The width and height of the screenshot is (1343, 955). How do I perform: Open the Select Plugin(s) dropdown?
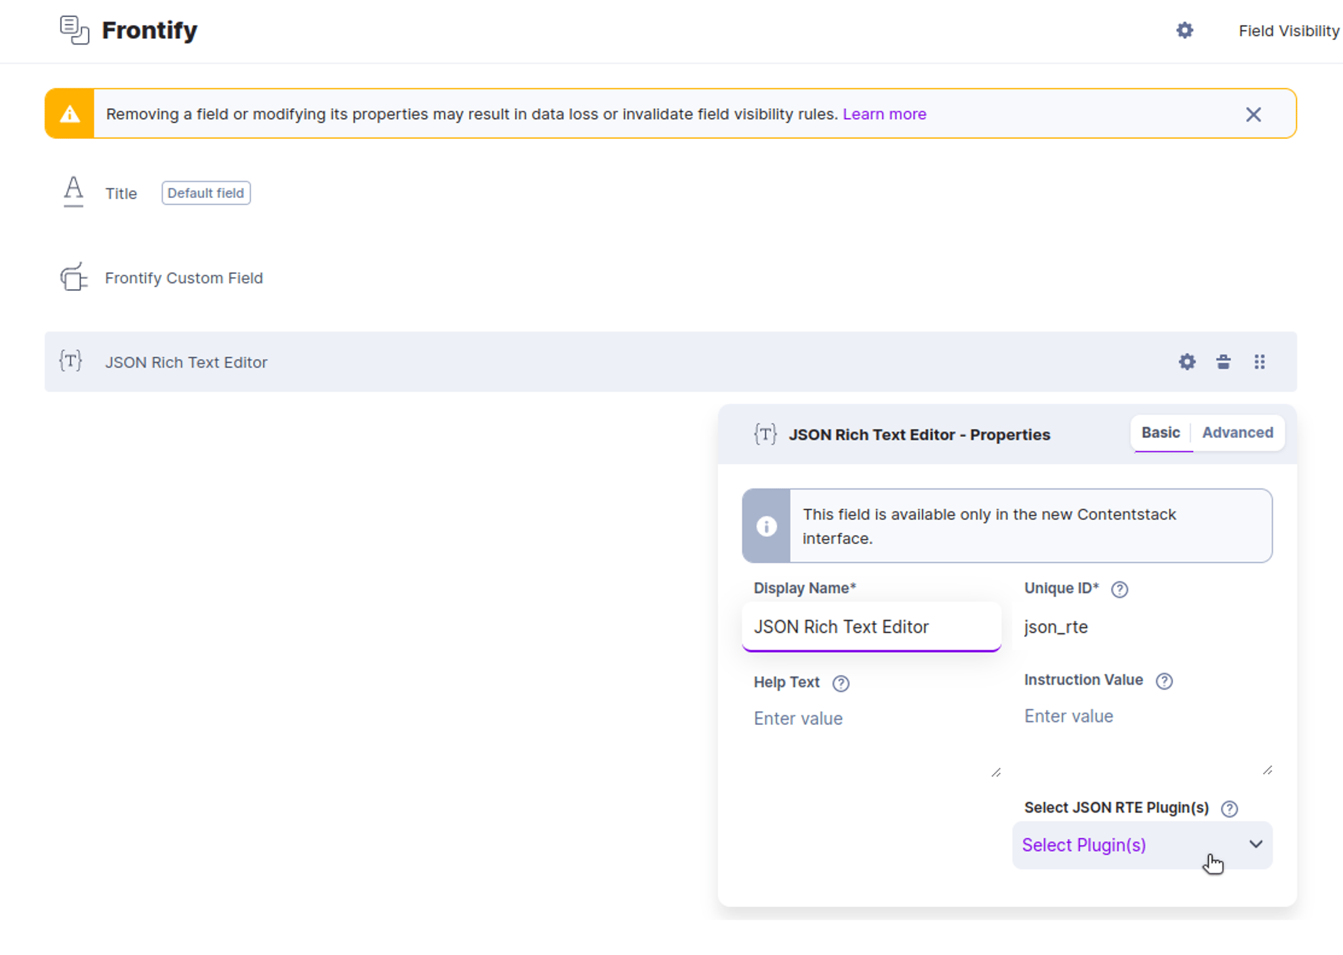(1142, 845)
